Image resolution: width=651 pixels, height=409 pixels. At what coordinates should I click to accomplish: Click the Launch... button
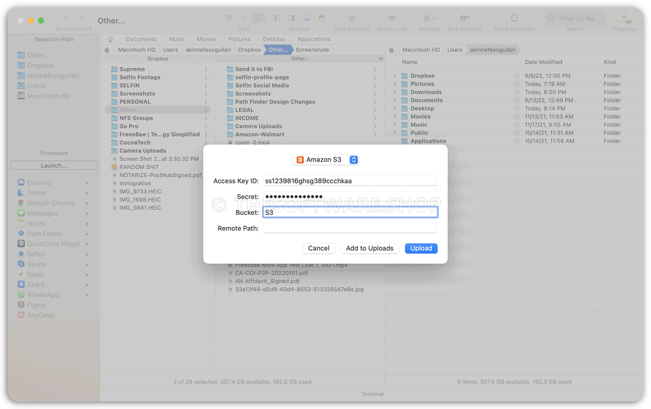53,165
